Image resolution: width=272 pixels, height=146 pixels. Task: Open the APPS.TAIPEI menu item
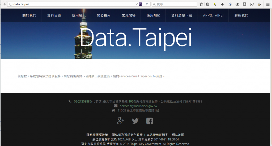point(213,15)
